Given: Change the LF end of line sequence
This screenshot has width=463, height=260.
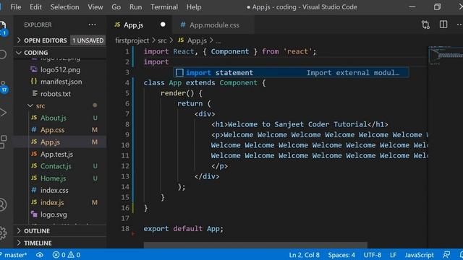Looking at the screenshot, I should coord(393,255).
